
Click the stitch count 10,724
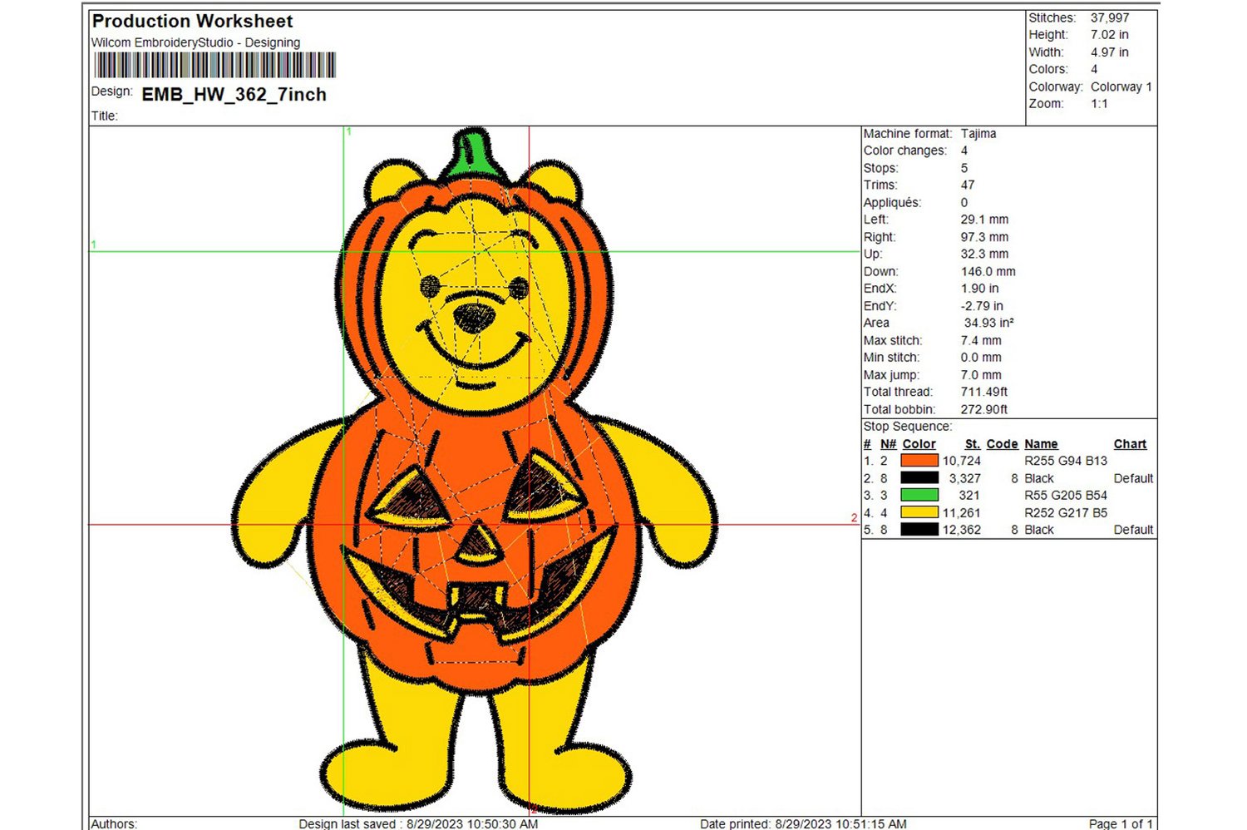(962, 461)
